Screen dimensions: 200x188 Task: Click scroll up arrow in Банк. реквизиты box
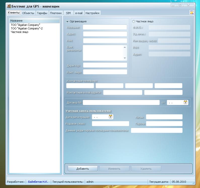(x=125, y=47)
